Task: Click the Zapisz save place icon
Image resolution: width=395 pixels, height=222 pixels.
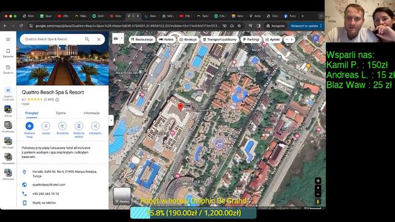Action: coord(46,126)
